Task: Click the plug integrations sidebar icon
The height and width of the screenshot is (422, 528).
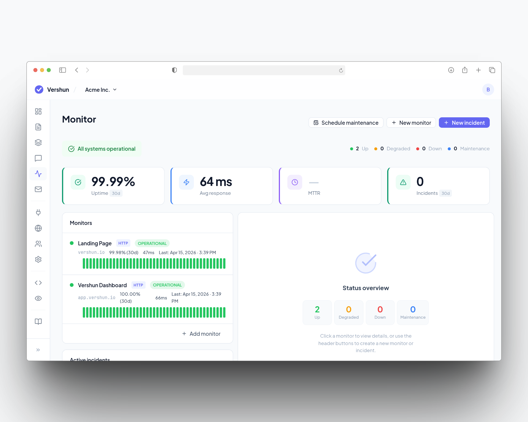Action: 38,212
